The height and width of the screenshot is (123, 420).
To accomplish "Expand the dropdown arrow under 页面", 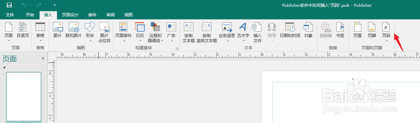I will pyautogui.click(x=9, y=41).
